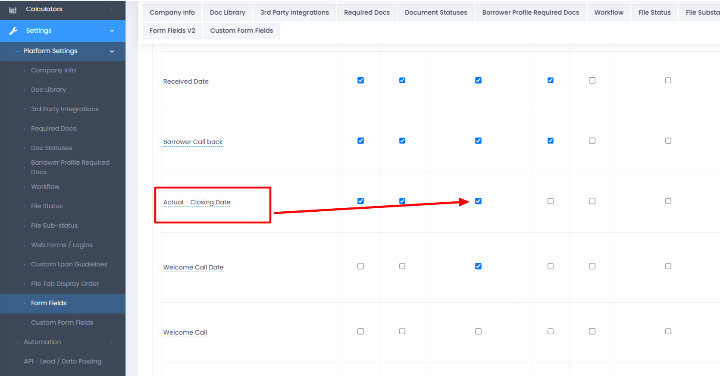Image resolution: width=720 pixels, height=376 pixels.
Task: Check first checkbox in Welcome Call row
Action: [x=360, y=332]
